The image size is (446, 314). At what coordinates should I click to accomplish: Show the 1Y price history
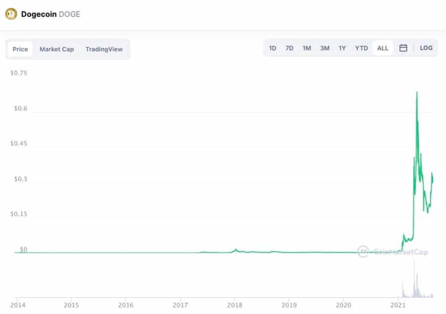[x=342, y=48]
